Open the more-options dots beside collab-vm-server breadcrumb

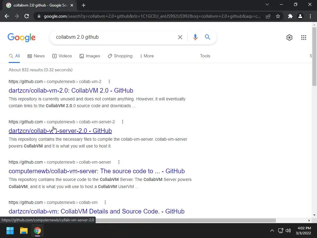pos(119,162)
